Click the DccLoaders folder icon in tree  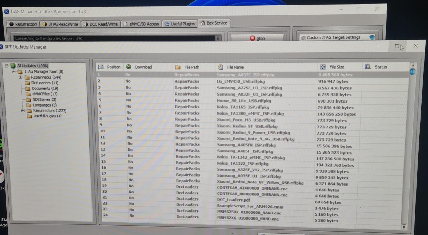(x=27, y=83)
